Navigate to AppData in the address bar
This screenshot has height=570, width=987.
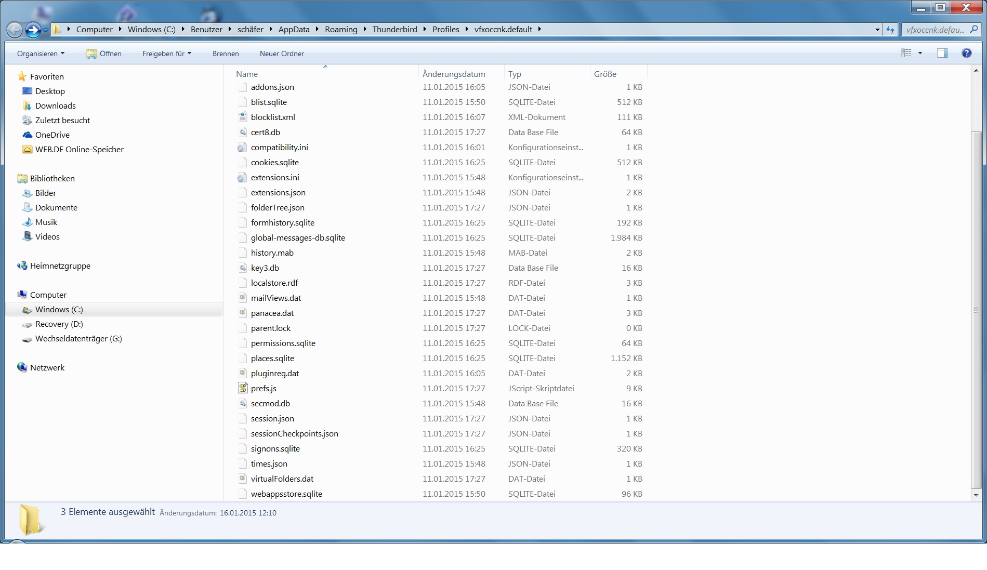(294, 29)
